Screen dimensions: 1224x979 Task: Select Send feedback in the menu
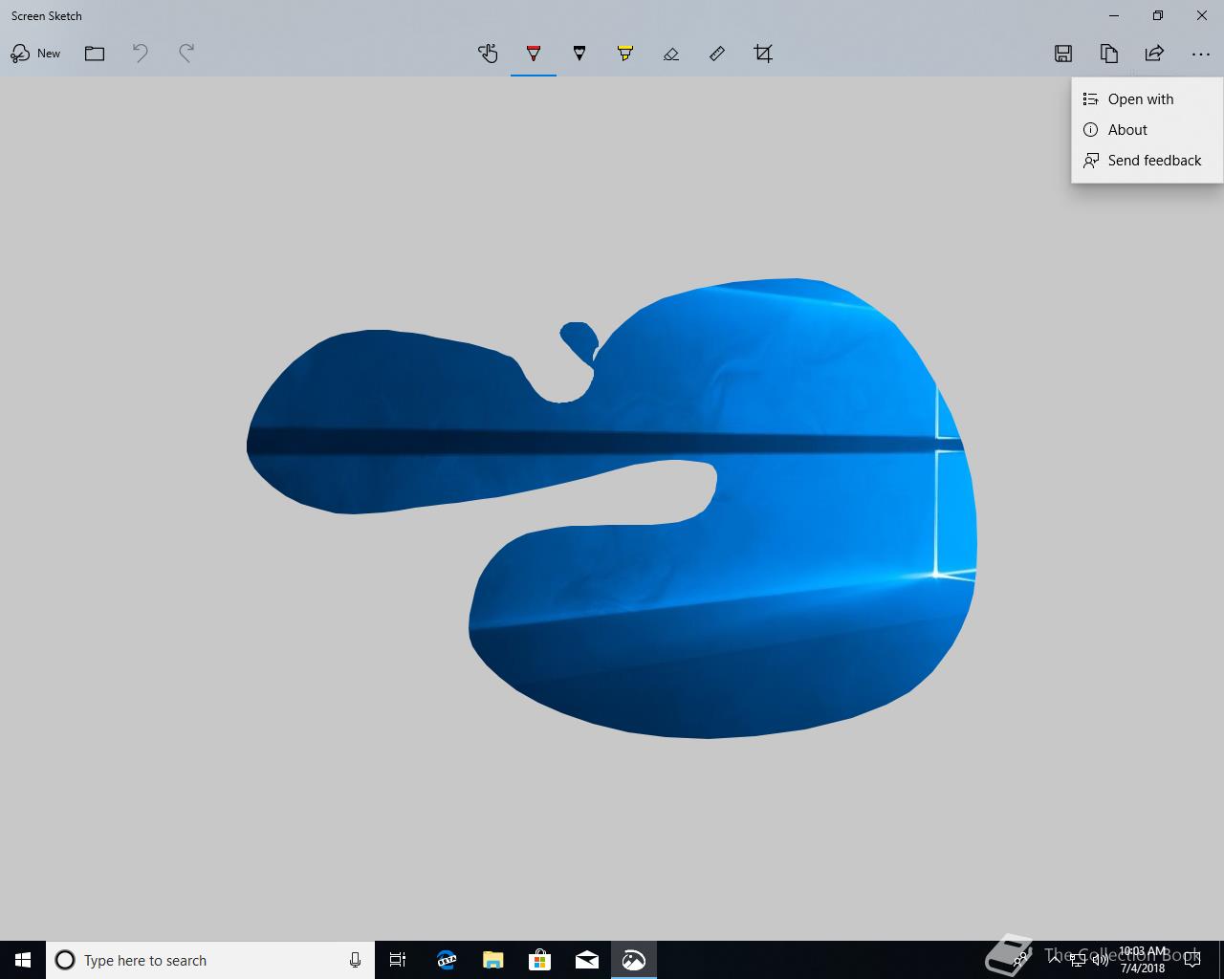1147,161
